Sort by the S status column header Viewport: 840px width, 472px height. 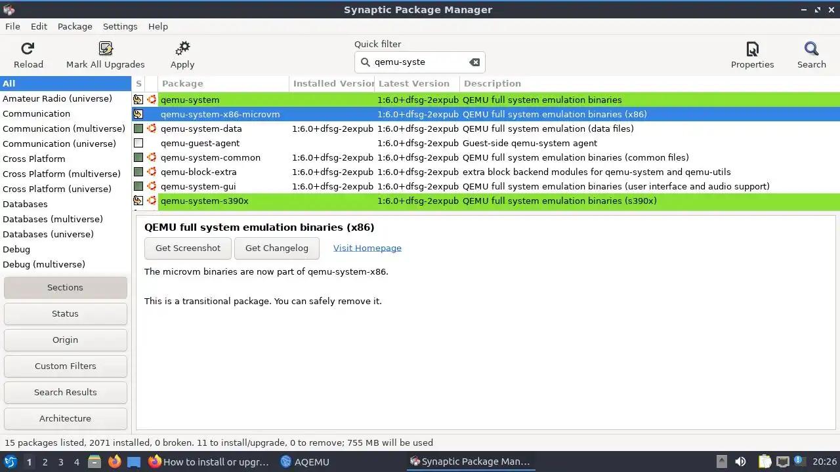(138, 83)
